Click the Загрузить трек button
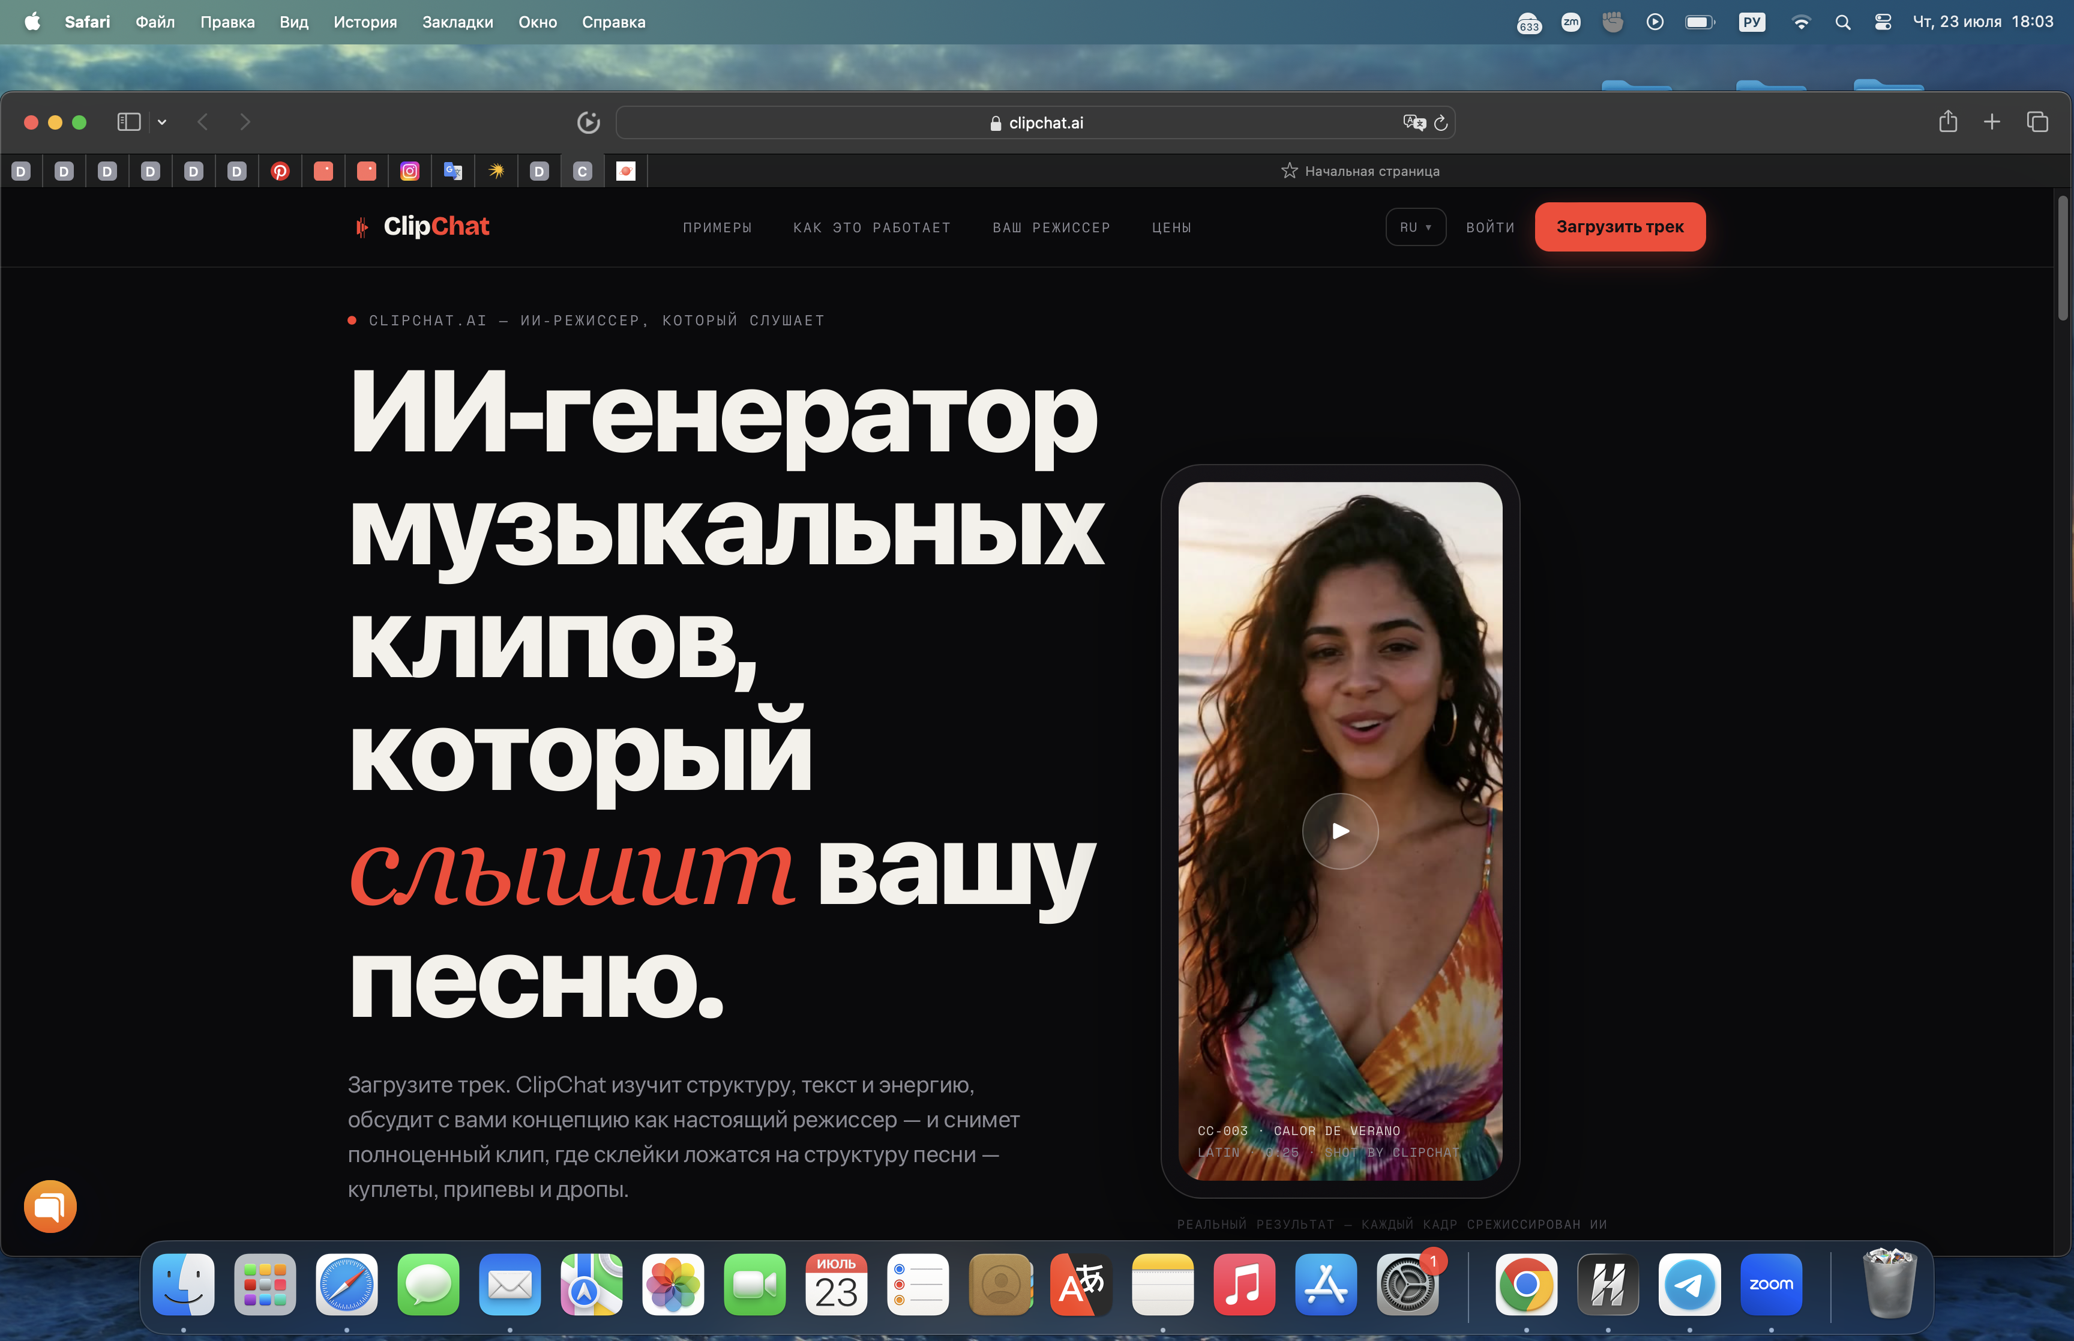The height and width of the screenshot is (1341, 2074). click(1620, 228)
